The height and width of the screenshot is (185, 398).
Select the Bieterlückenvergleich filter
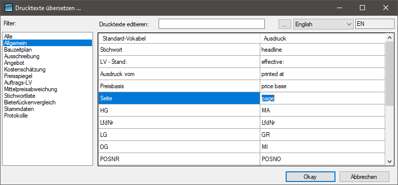click(x=47, y=102)
